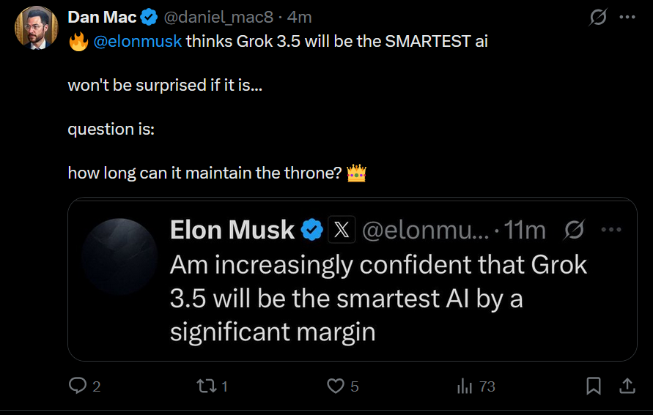Expand the quoted tweet's three-dot menu
The width and height of the screenshot is (653, 415).
pos(610,230)
